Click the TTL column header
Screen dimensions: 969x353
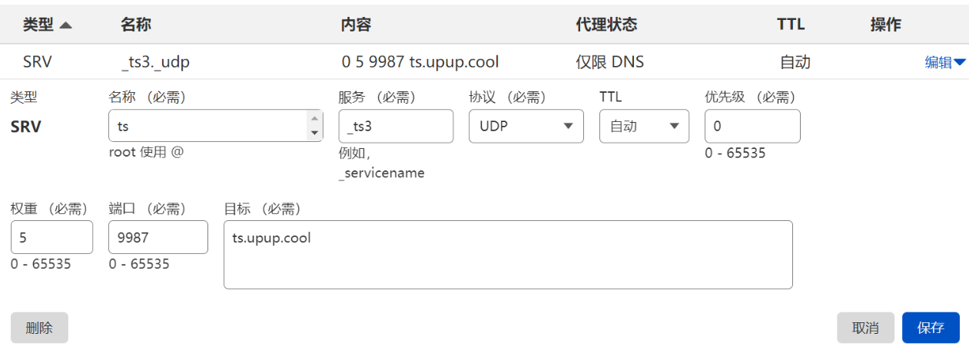[791, 25]
